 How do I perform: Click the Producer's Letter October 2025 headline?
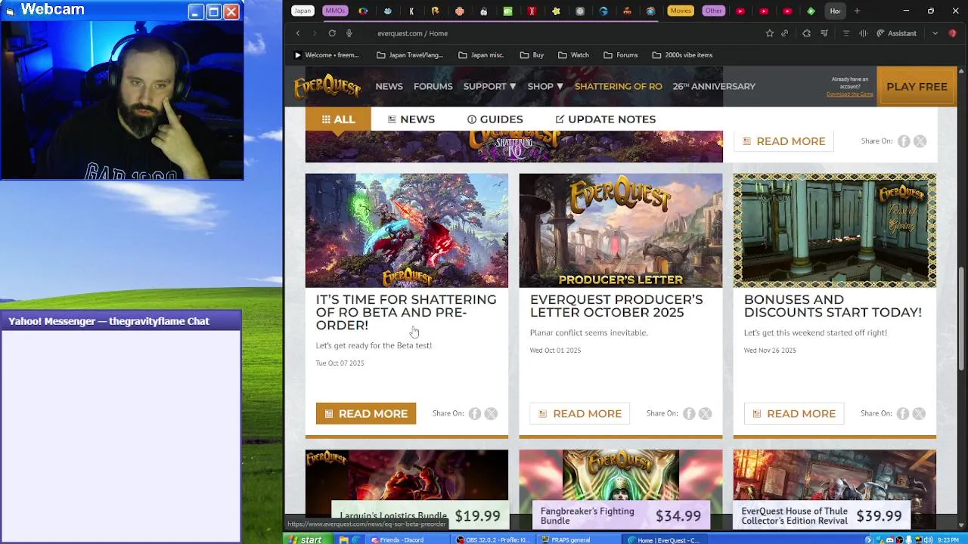[616, 306]
